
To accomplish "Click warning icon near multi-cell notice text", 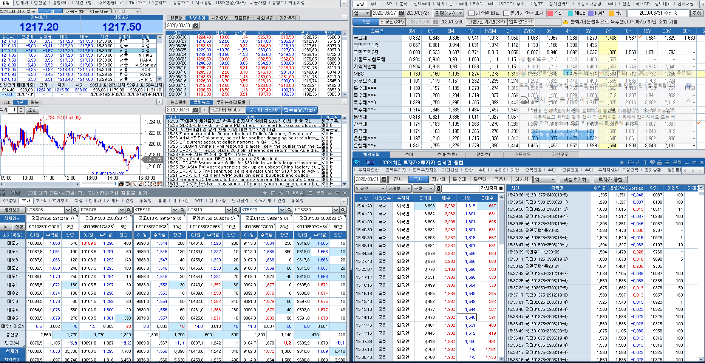I will pos(566,22).
